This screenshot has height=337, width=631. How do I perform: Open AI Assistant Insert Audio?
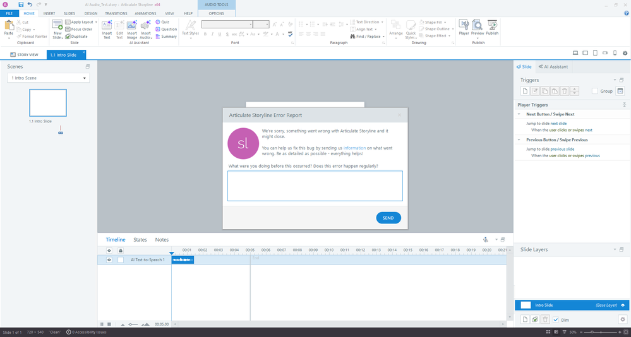146,30
